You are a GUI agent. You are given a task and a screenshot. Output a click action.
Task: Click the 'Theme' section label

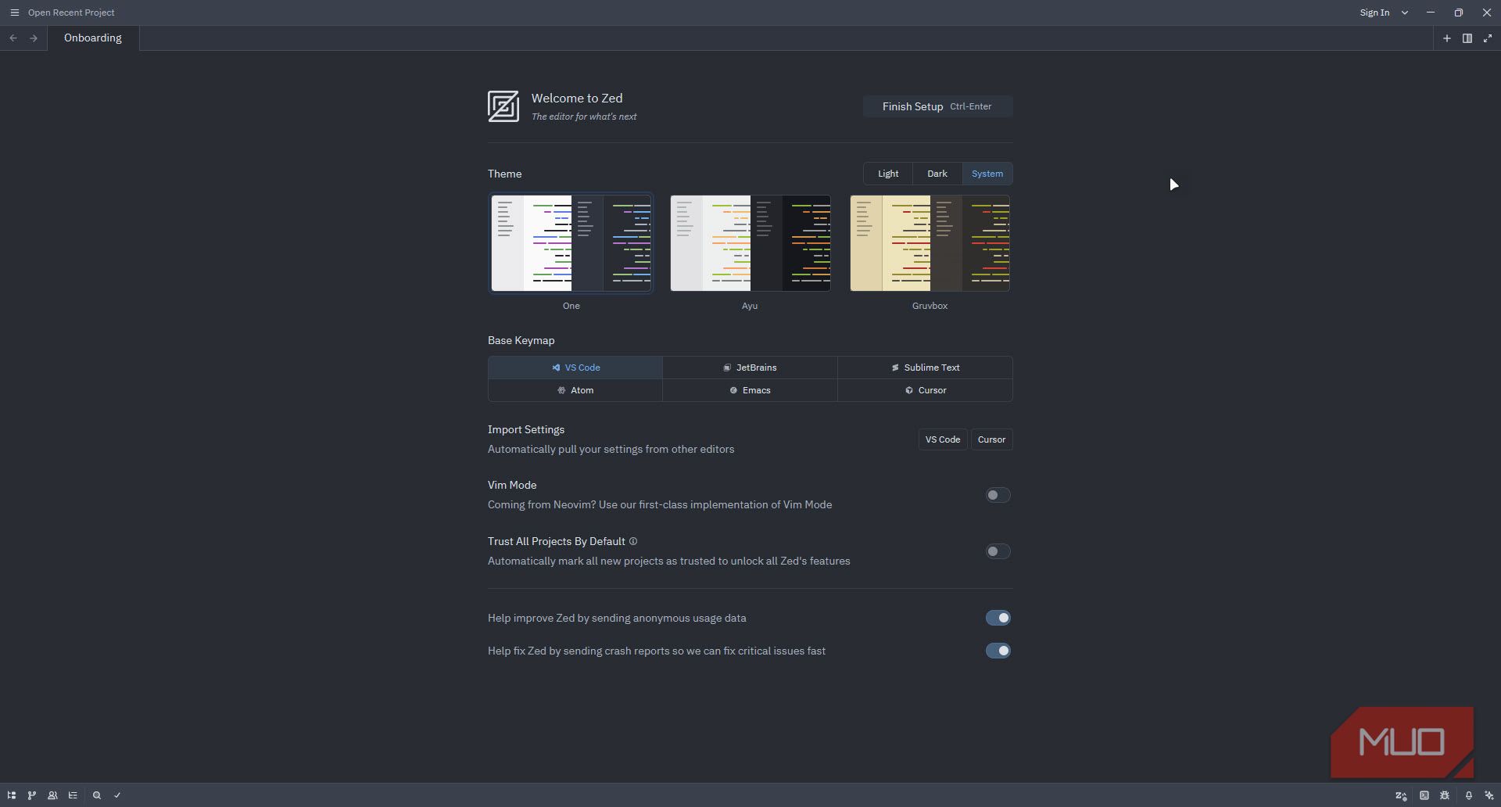pos(505,174)
